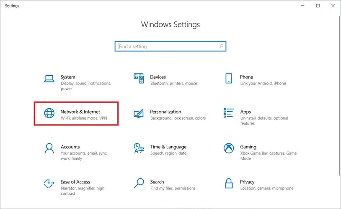341x209 pixels.
Task: Click 'Location, camera, microphone' description
Action: [x=267, y=189]
